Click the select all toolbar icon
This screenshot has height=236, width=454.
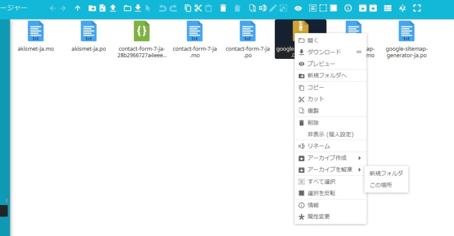313,8
